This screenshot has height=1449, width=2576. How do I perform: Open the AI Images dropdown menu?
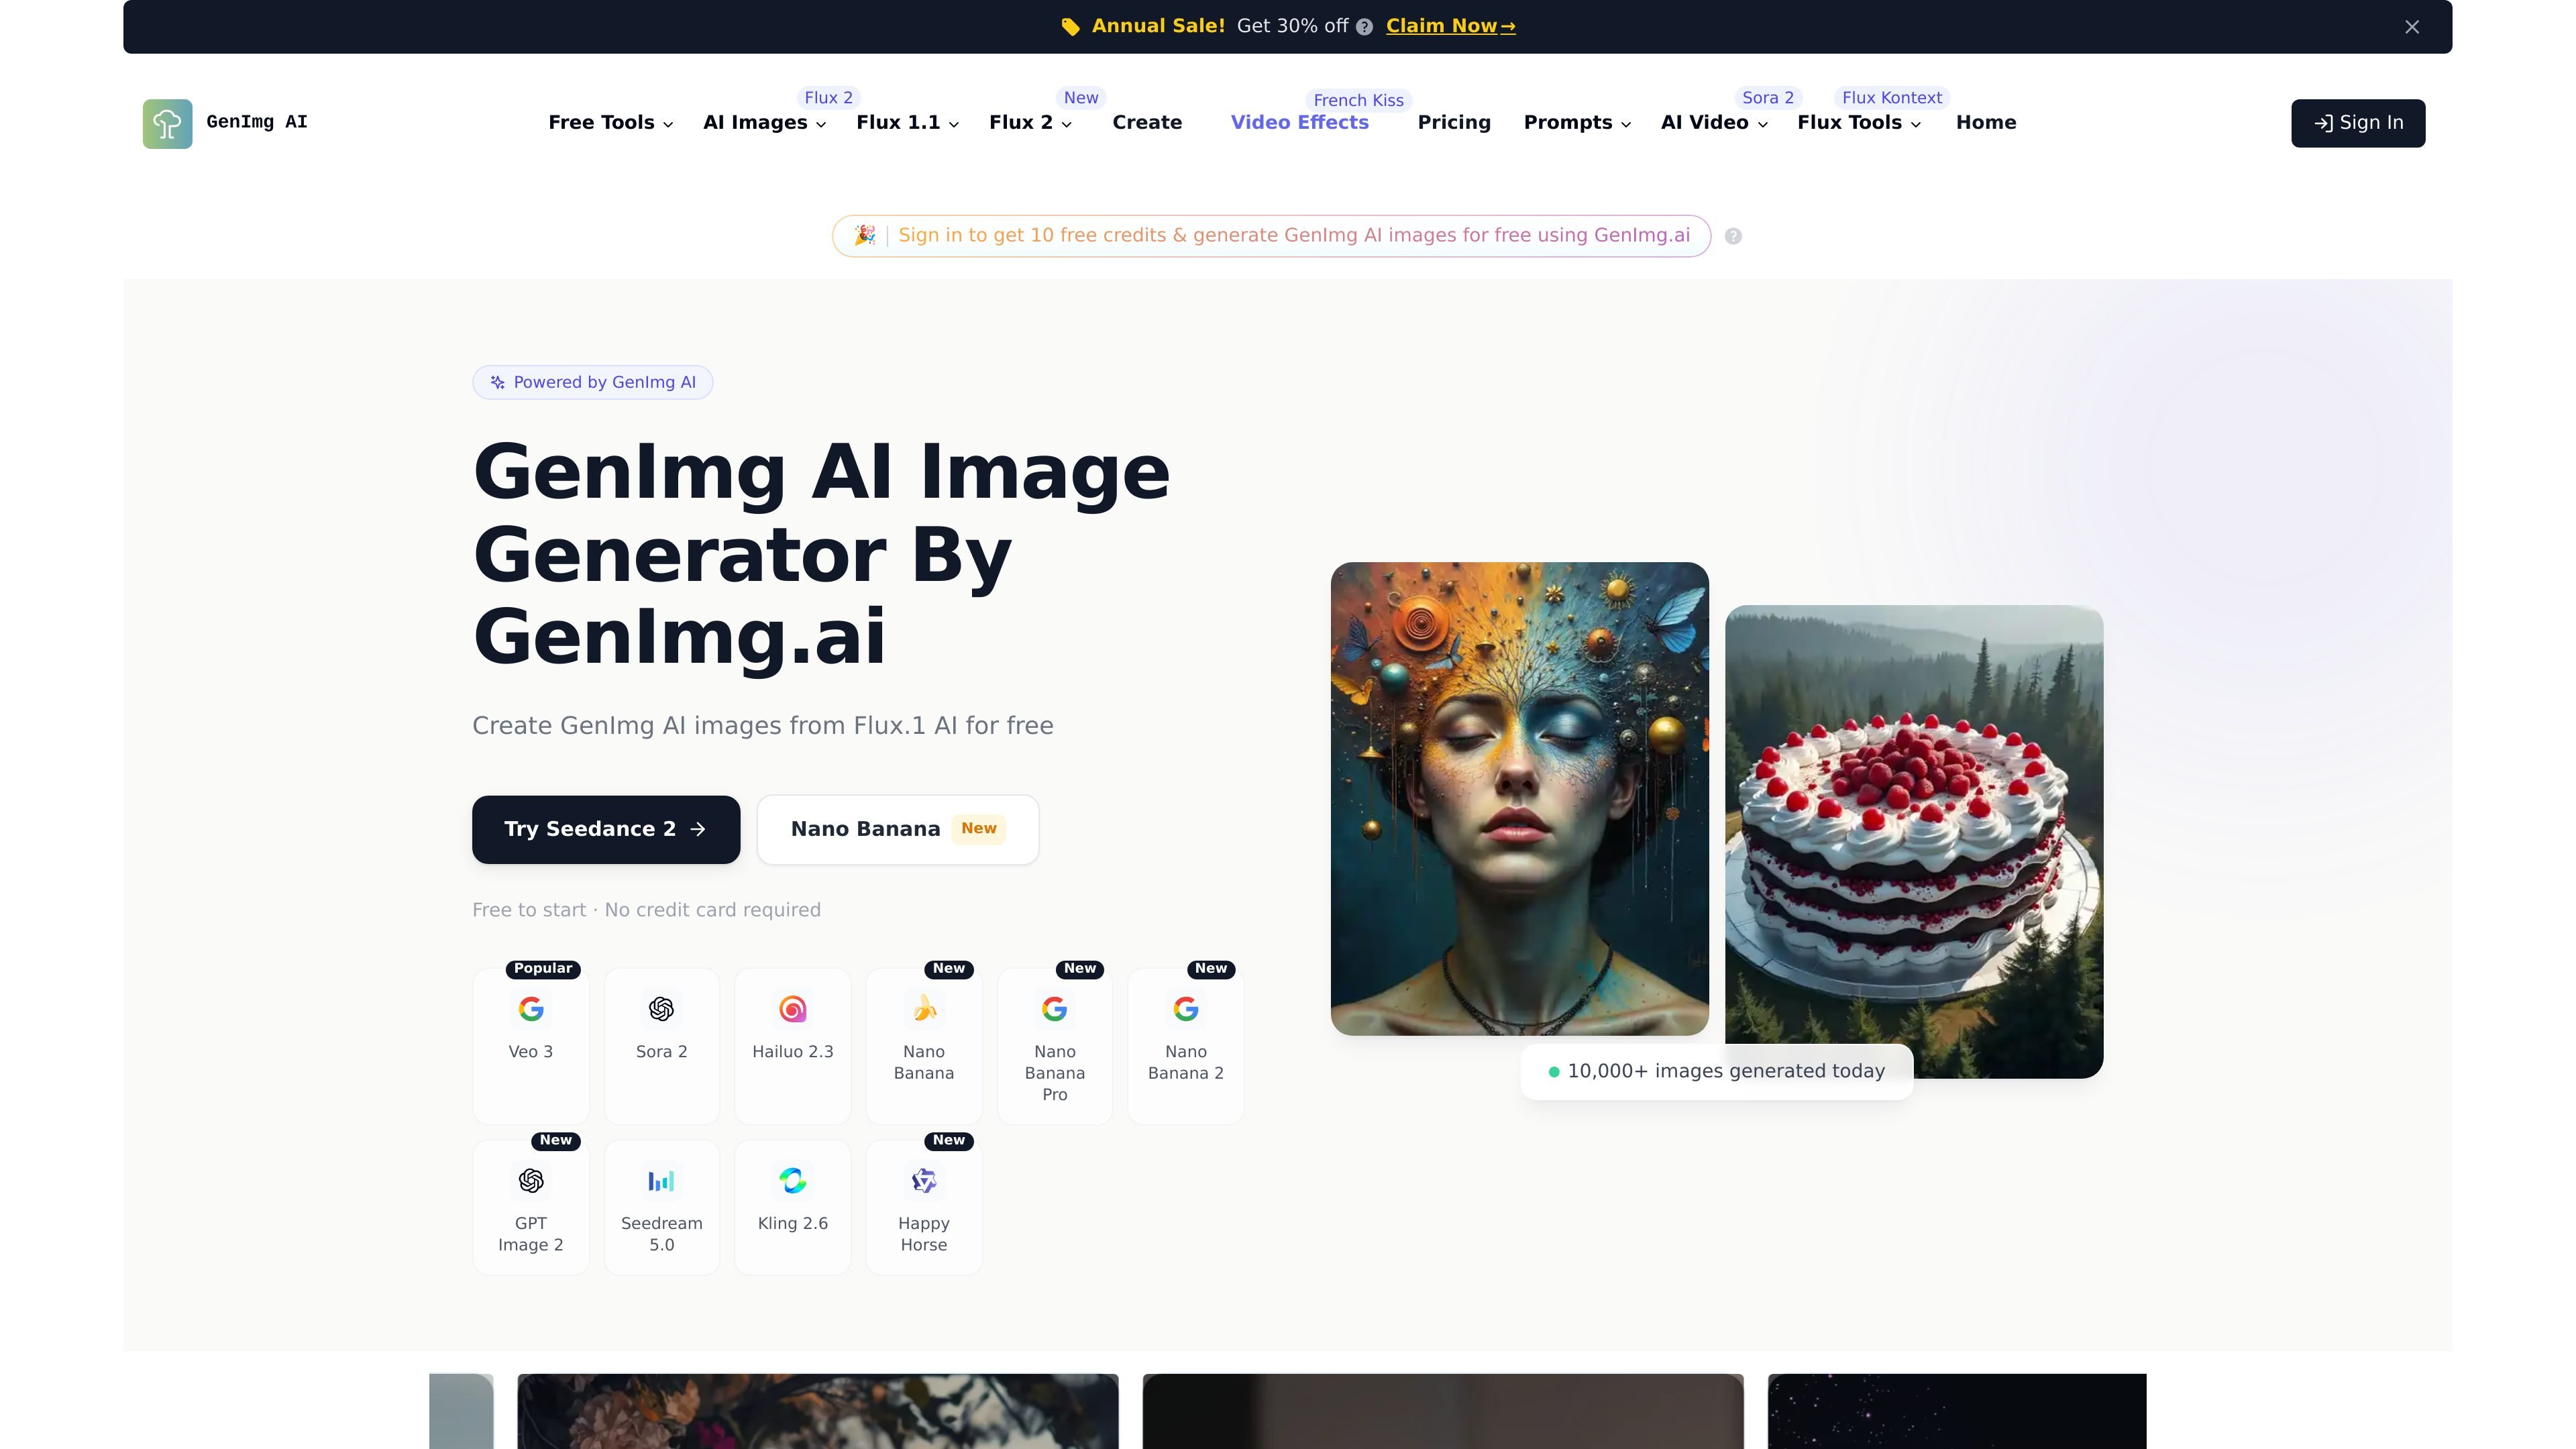(x=764, y=123)
